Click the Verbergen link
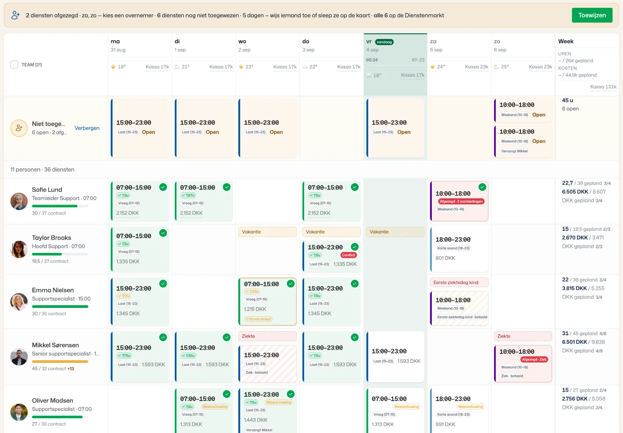 (x=87, y=128)
